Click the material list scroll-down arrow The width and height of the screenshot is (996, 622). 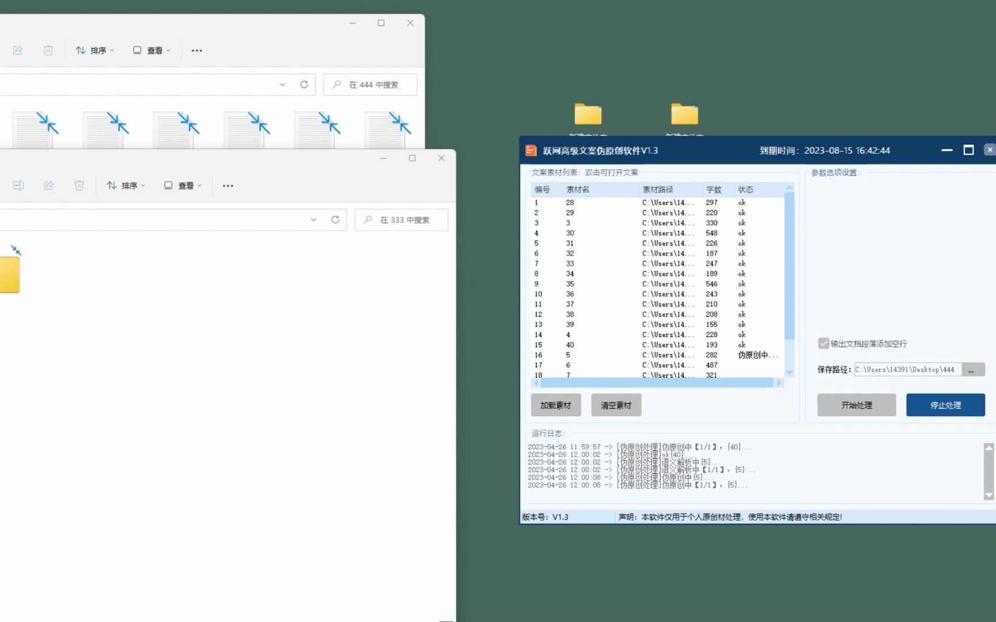tap(790, 373)
